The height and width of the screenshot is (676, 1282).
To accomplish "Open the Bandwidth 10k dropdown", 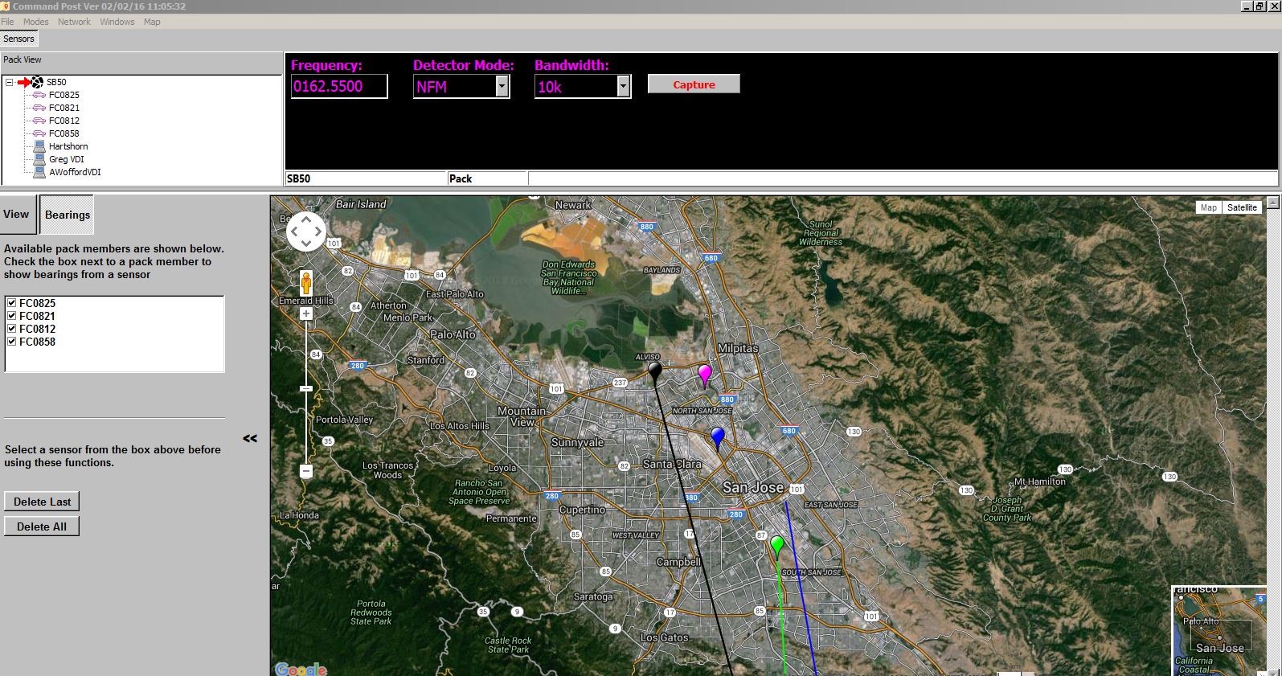I will point(624,86).
